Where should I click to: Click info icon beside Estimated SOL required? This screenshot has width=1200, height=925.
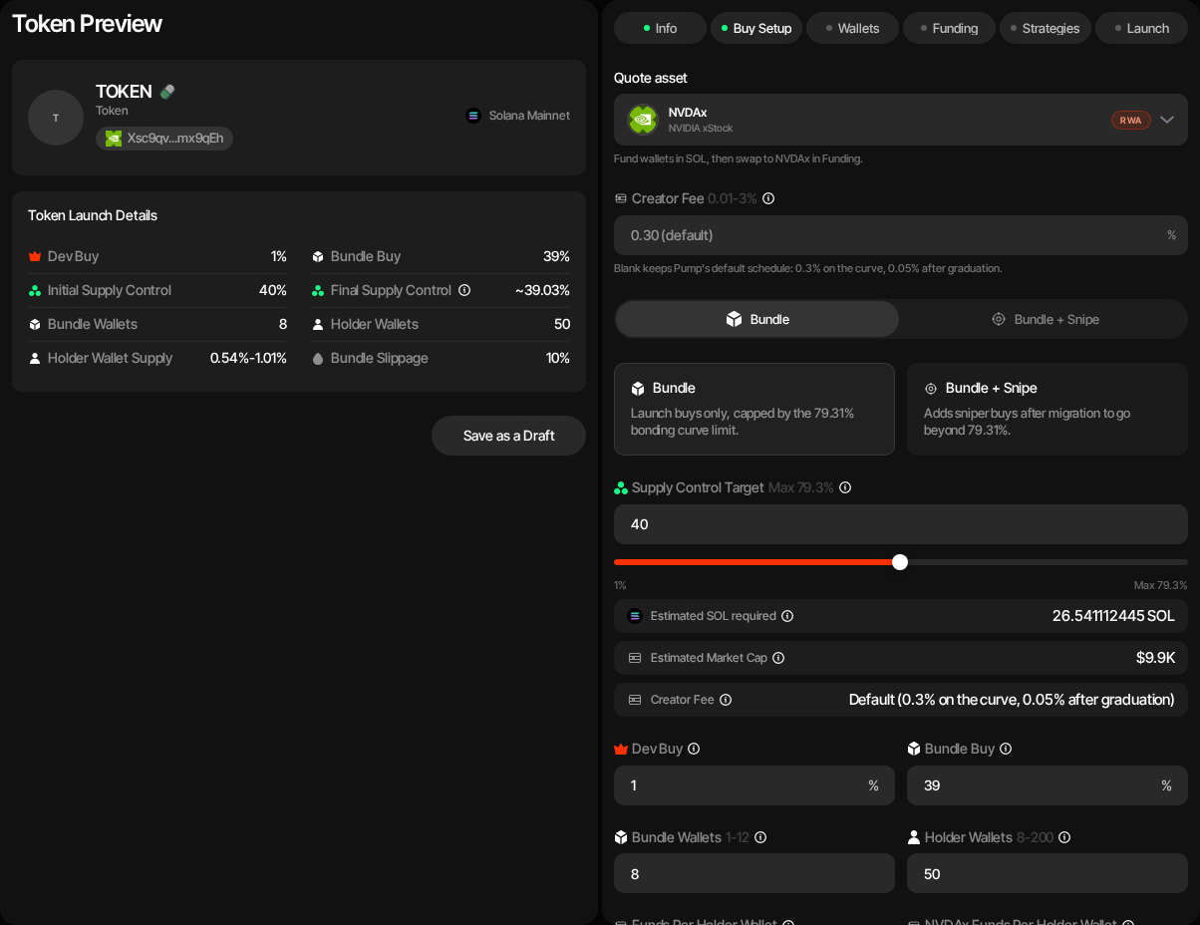point(787,616)
